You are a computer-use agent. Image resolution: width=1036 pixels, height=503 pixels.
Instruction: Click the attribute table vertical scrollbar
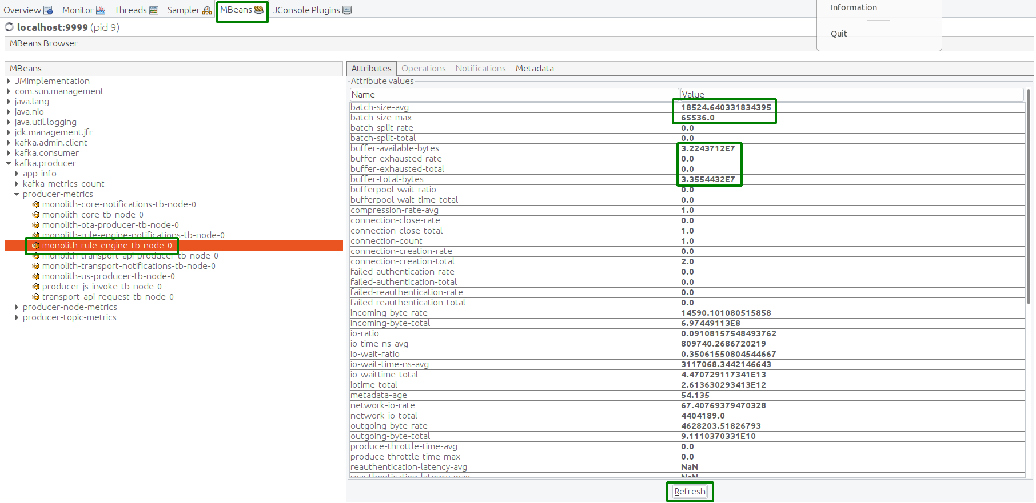(1029, 228)
